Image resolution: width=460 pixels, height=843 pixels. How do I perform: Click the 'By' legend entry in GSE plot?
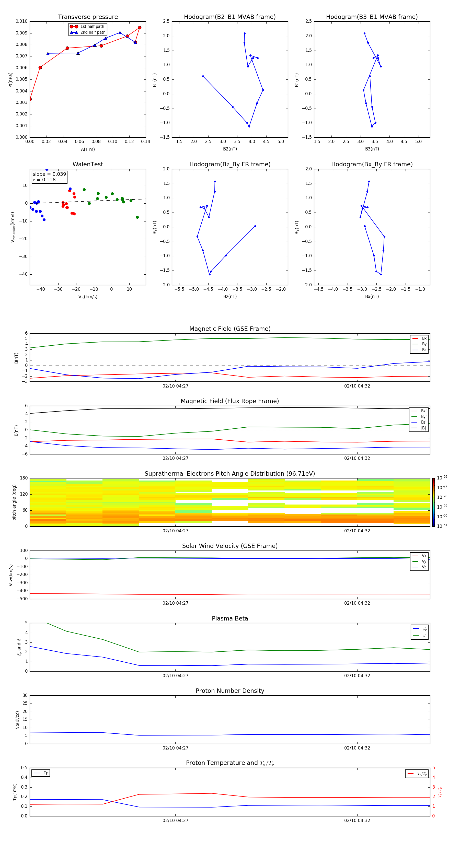coord(419,344)
